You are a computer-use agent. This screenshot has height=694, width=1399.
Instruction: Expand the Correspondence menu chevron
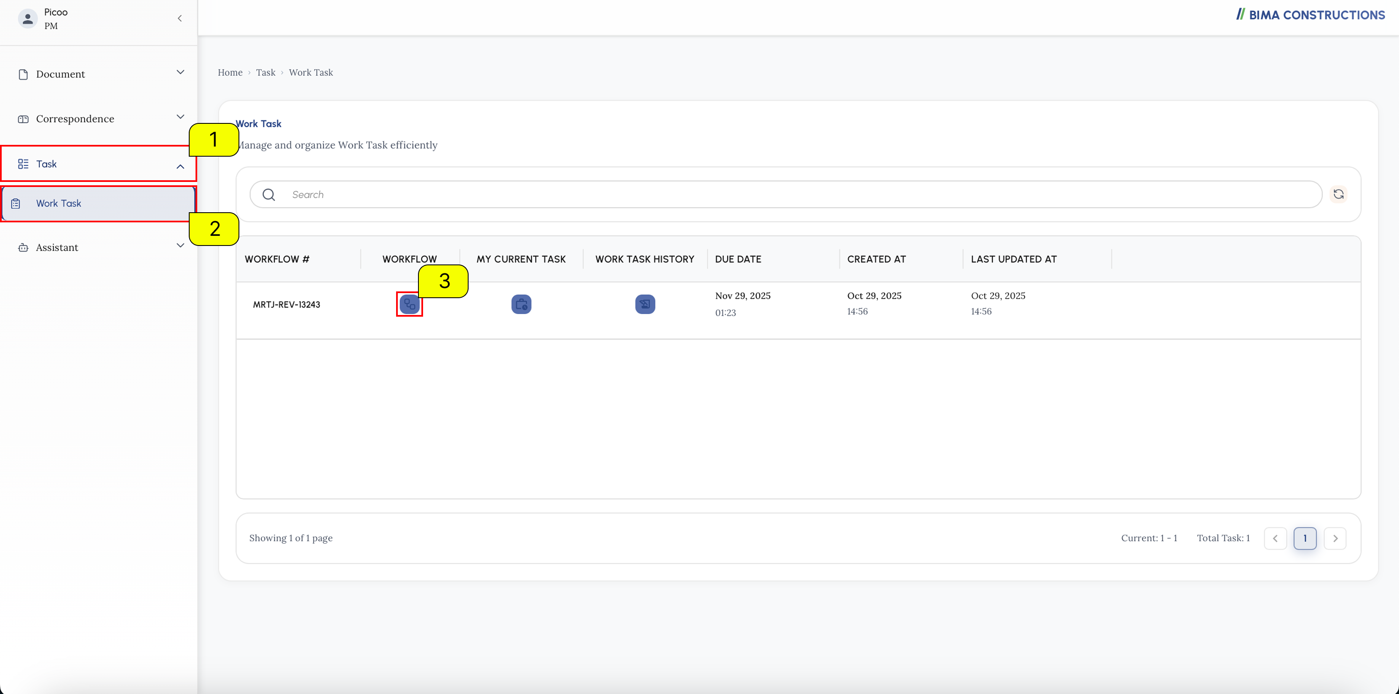[x=180, y=117]
